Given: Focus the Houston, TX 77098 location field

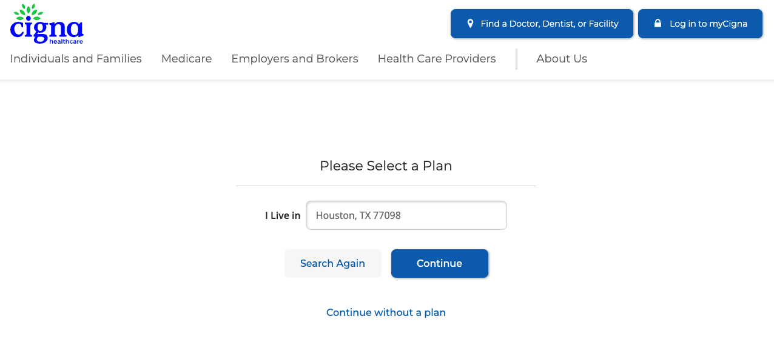Looking at the screenshot, I should coord(406,215).
